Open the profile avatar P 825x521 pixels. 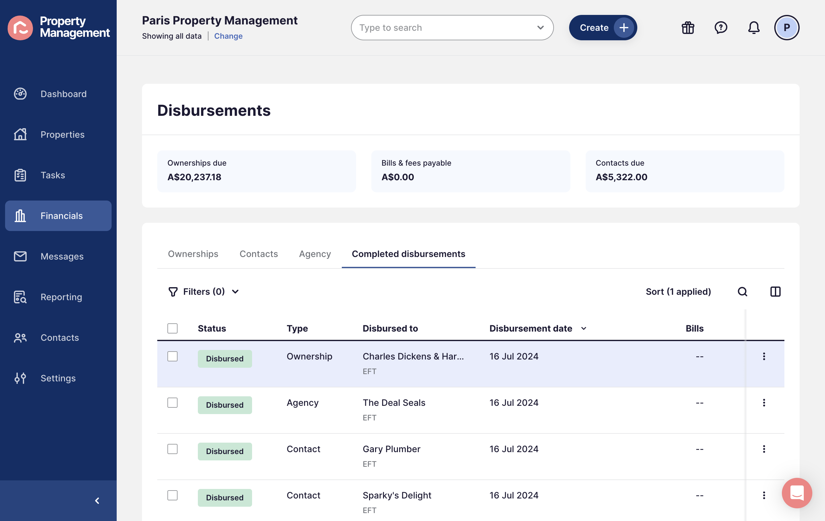point(787,27)
